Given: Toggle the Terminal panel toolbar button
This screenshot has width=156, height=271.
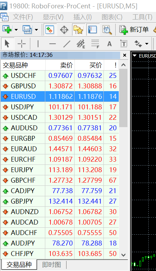Looking at the screenshot, I should coord(93,30).
